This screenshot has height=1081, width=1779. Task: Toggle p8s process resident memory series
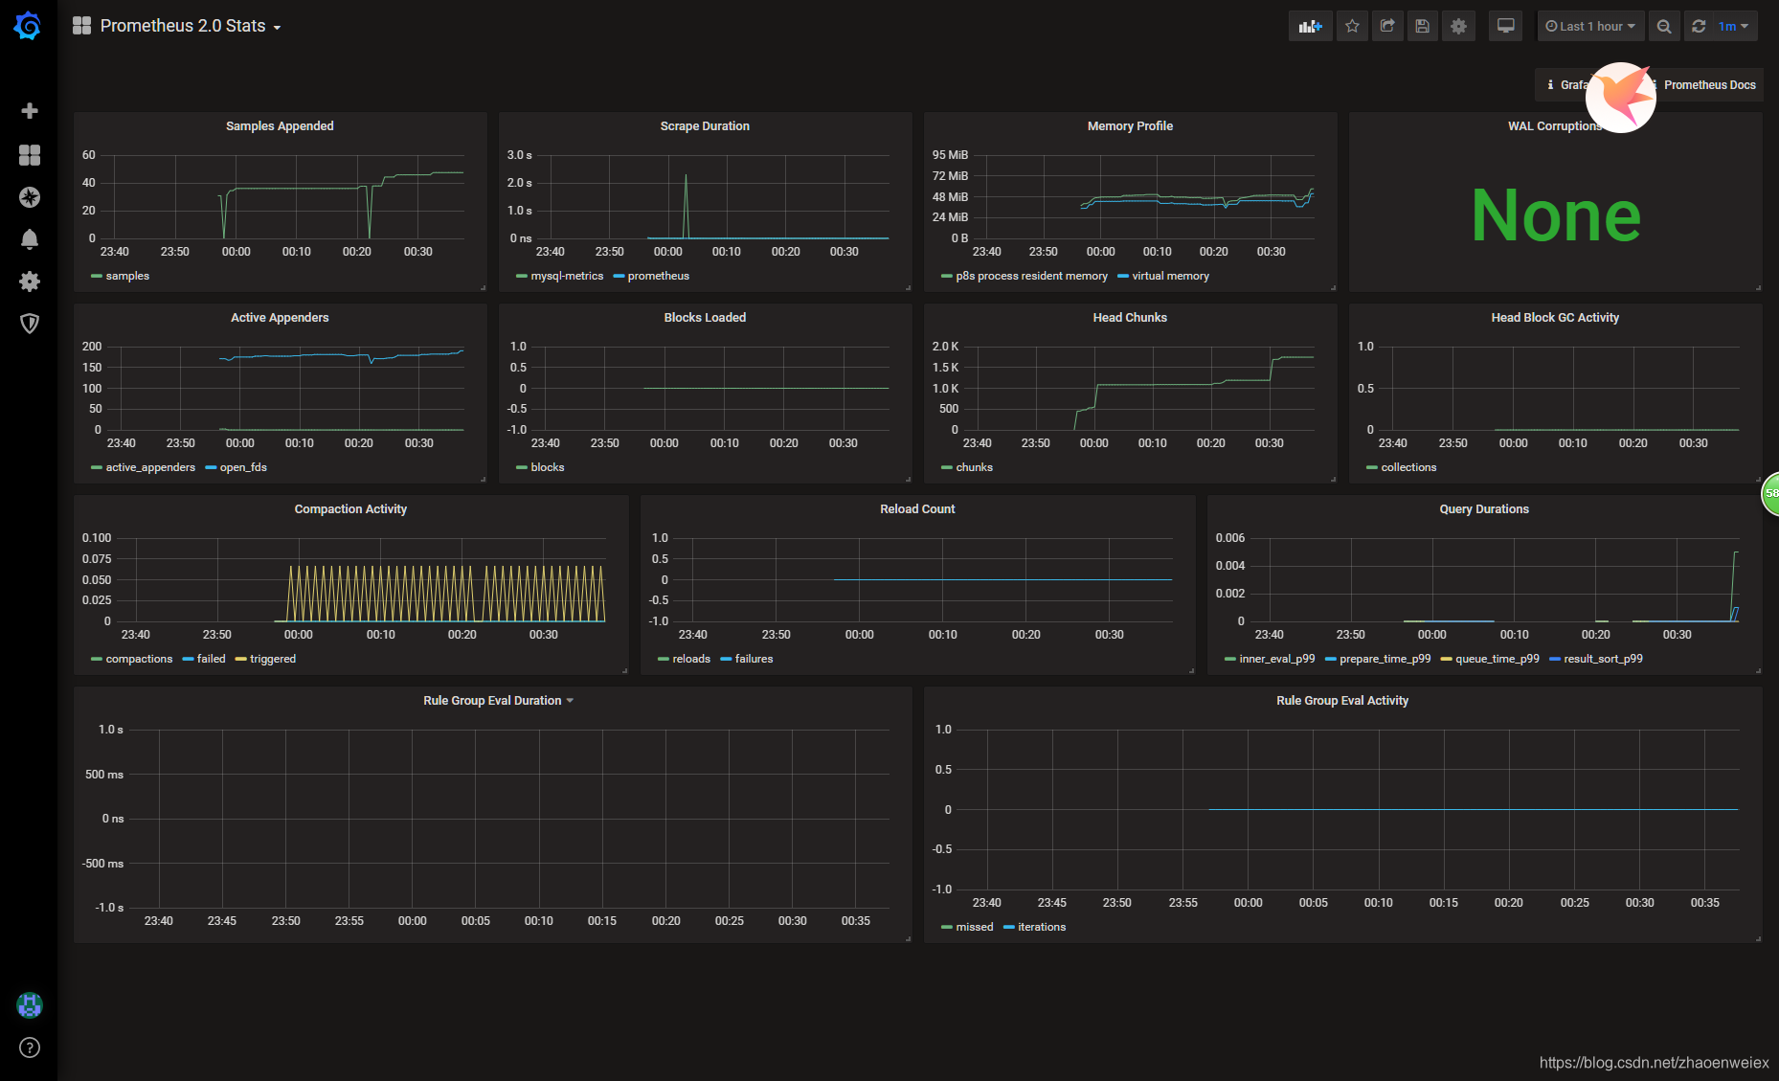pyautogui.click(x=1031, y=276)
